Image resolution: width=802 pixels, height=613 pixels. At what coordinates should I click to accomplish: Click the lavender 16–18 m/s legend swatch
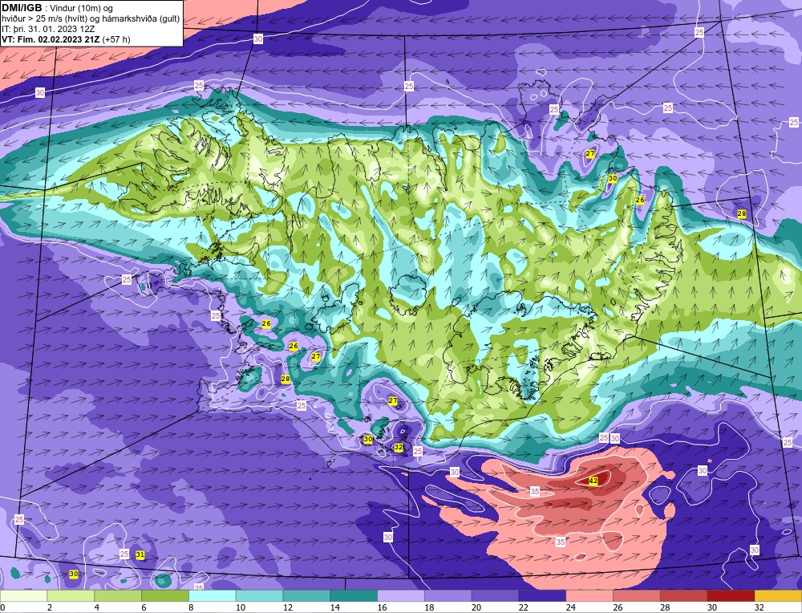(x=401, y=595)
